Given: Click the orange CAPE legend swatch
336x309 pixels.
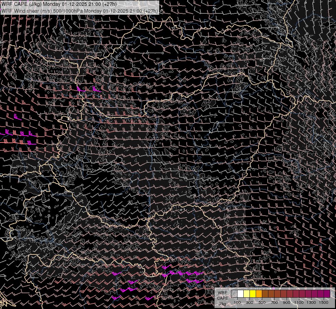Looking at the screenshot, I should point(259,294).
